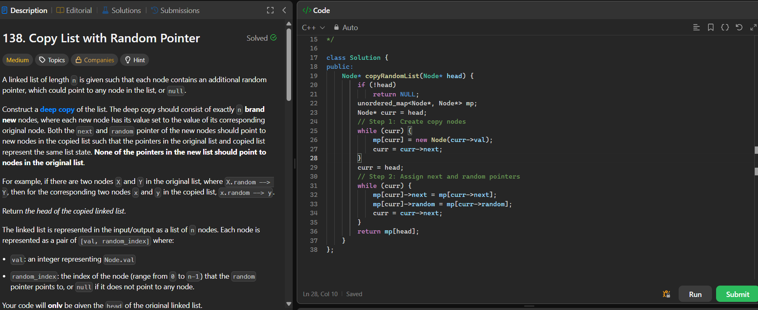Click the format code icon in editor toolbar
Image resolution: width=758 pixels, height=310 pixels.
(696, 27)
